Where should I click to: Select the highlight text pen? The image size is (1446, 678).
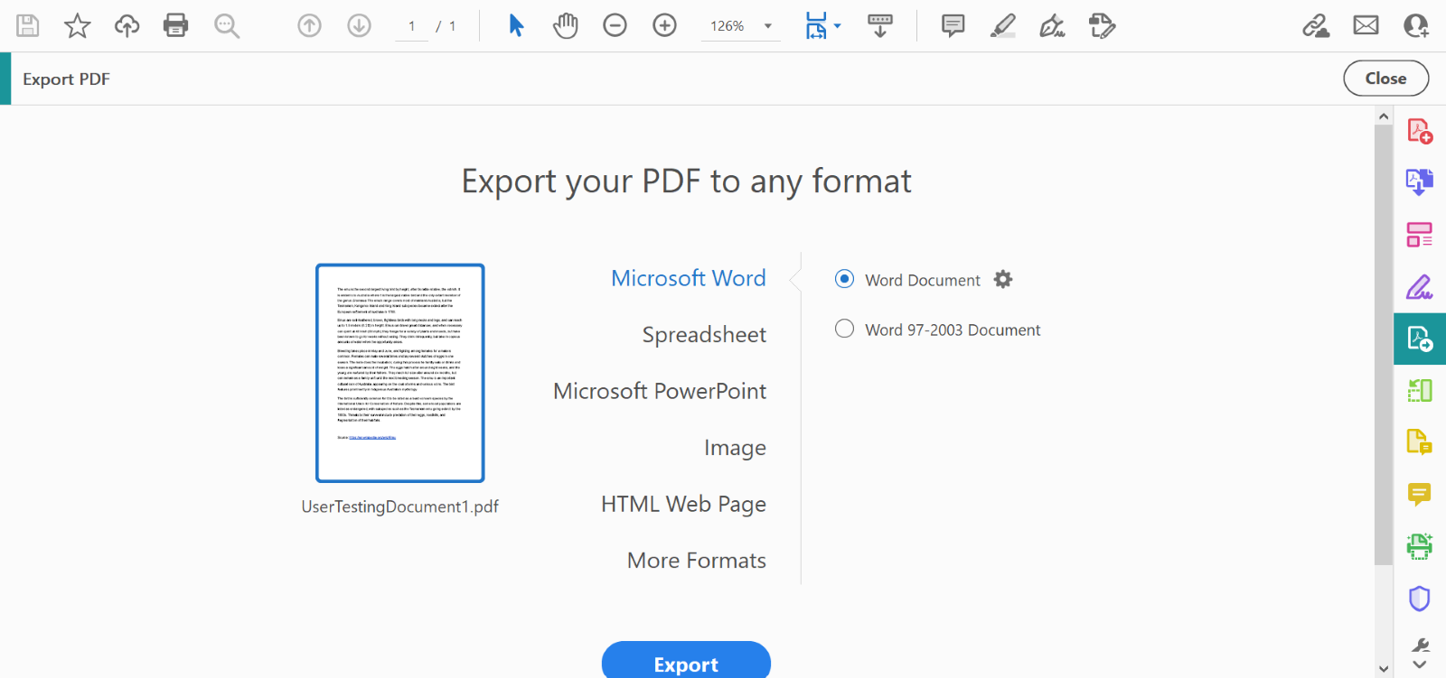(x=1003, y=25)
